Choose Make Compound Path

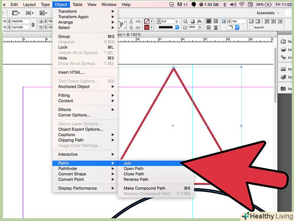155,188
